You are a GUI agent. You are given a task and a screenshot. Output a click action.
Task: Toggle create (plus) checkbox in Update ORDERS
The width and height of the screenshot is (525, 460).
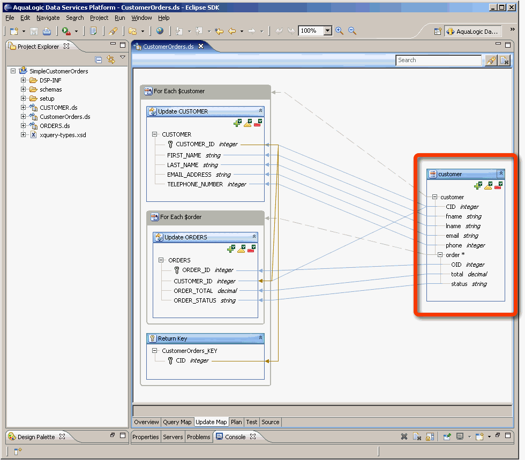click(x=231, y=249)
